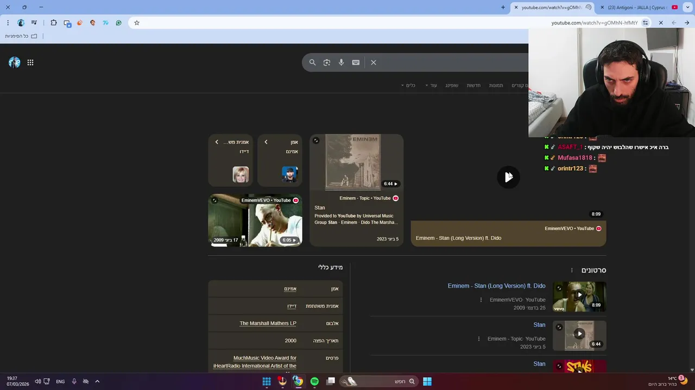Viewport: 695px width, 390px height.
Task: Open the all bookmarks folder
Action: 22,36
